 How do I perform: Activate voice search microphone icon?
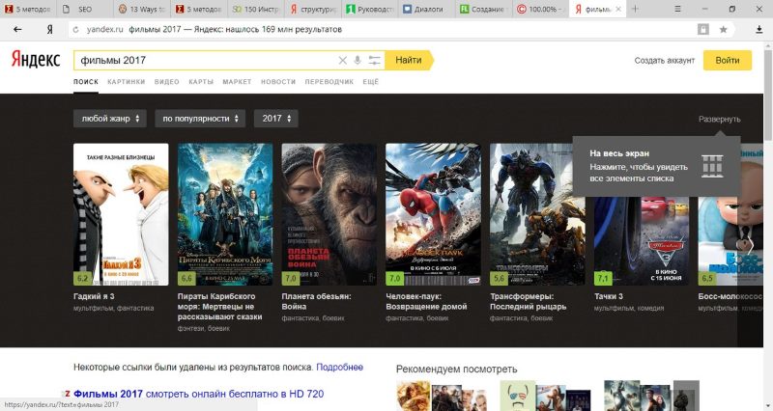(358, 60)
